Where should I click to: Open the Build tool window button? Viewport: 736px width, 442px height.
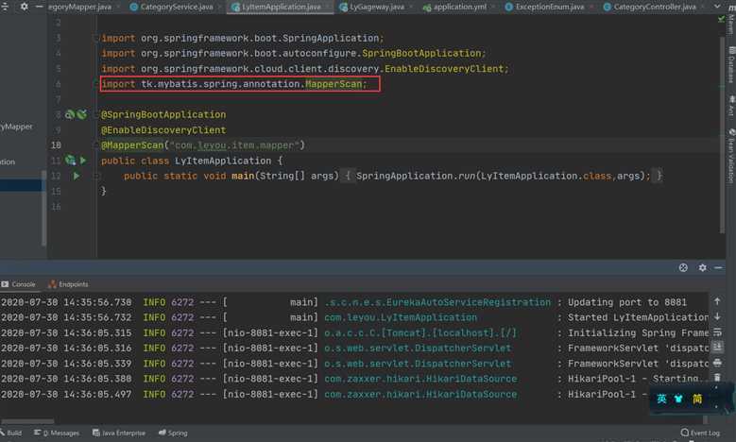click(x=13, y=433)
